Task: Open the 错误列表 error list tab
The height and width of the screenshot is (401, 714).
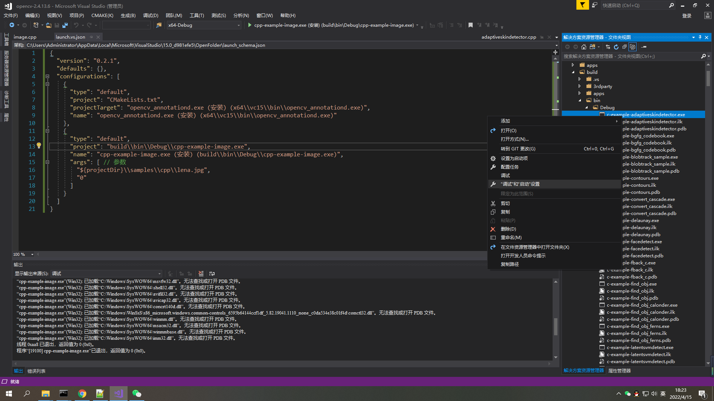Action: 36,371
